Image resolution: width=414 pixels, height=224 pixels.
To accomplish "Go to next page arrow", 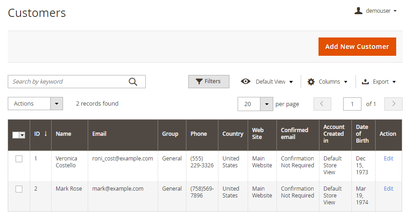I will point(393,104).
